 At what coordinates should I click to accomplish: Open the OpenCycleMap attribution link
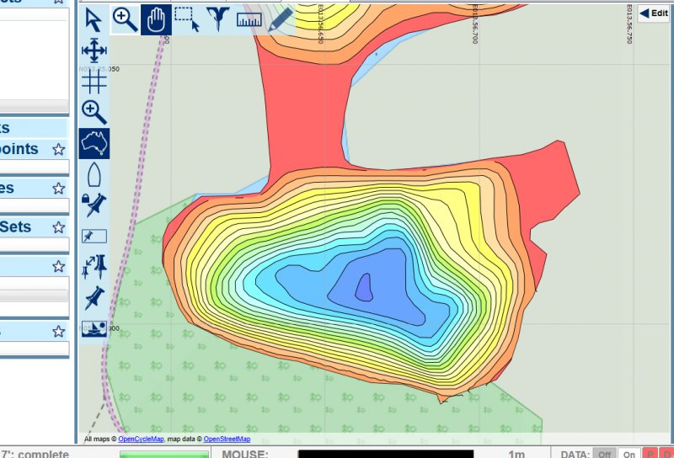[141, 439]
